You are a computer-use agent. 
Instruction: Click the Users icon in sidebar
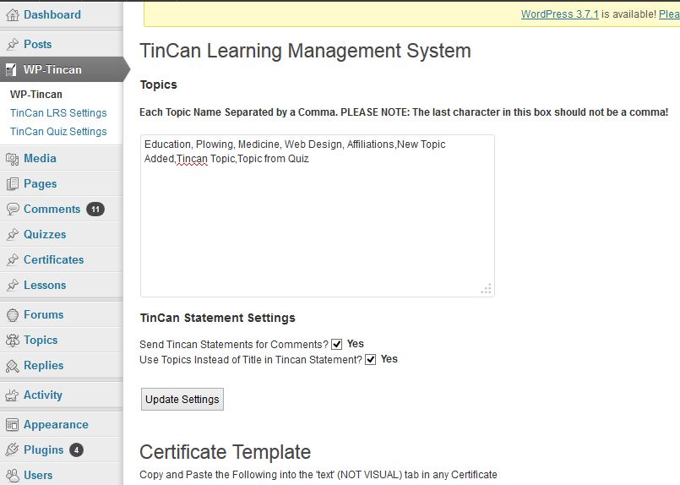(x=13, y=476)
